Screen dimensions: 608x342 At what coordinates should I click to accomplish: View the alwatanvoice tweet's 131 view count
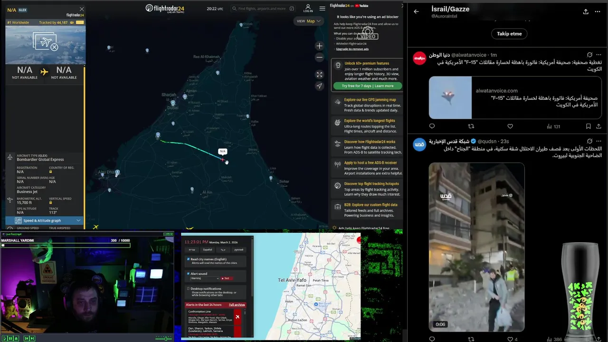point(553,126)
